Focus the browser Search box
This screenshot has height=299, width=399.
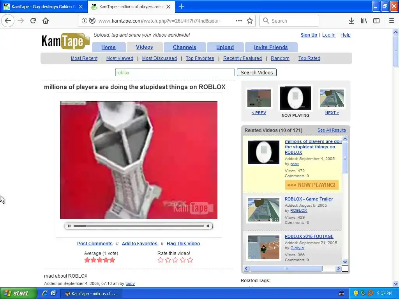[290, 21]
